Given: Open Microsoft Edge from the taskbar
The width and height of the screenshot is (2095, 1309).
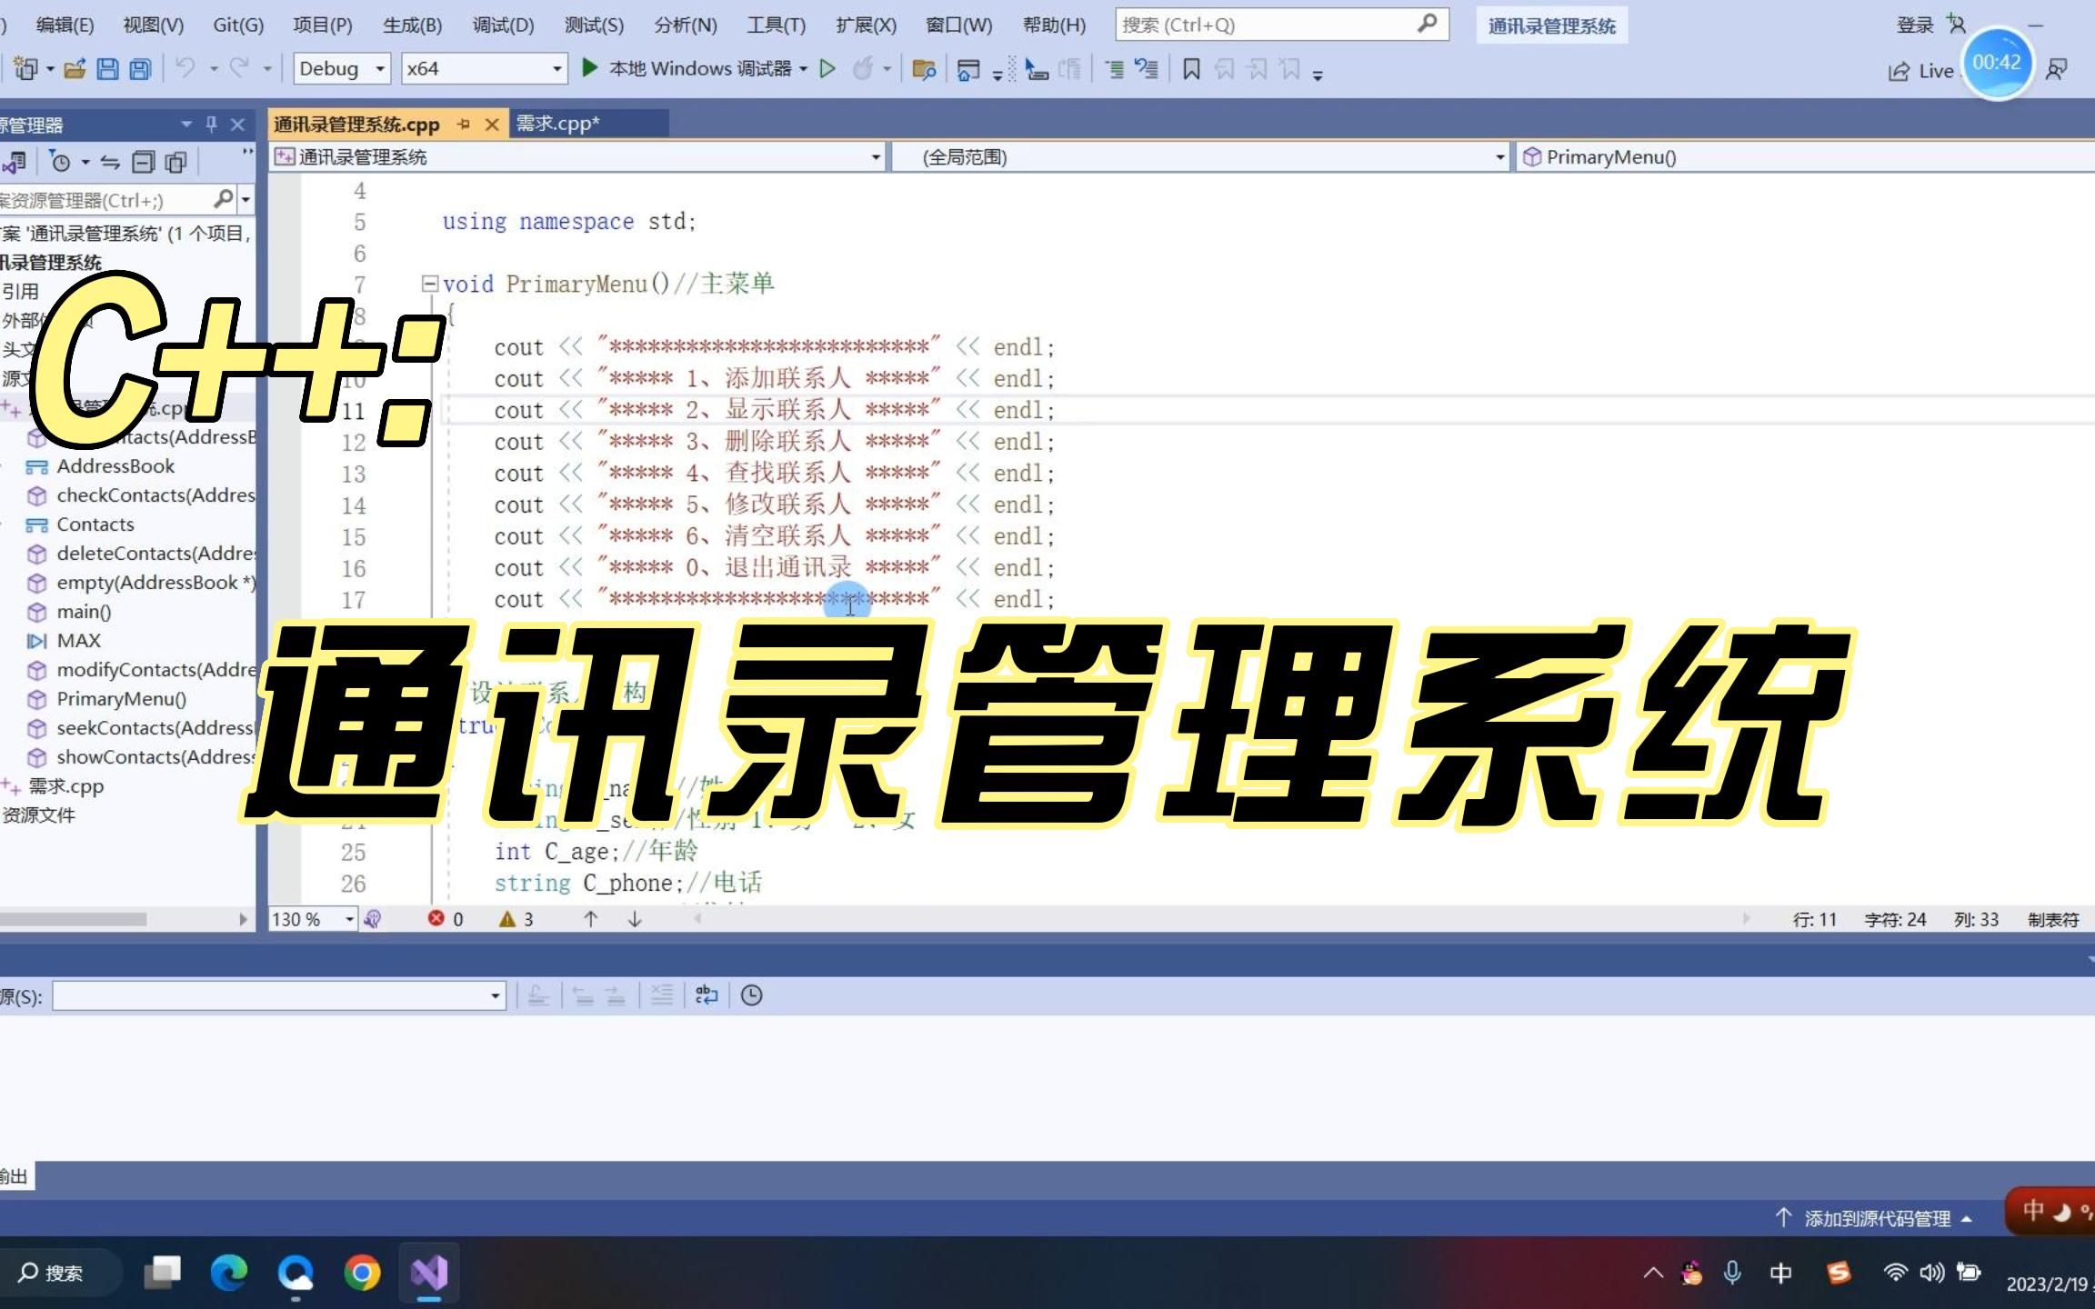Looking at the screenshot, I should click(230, 1273).
